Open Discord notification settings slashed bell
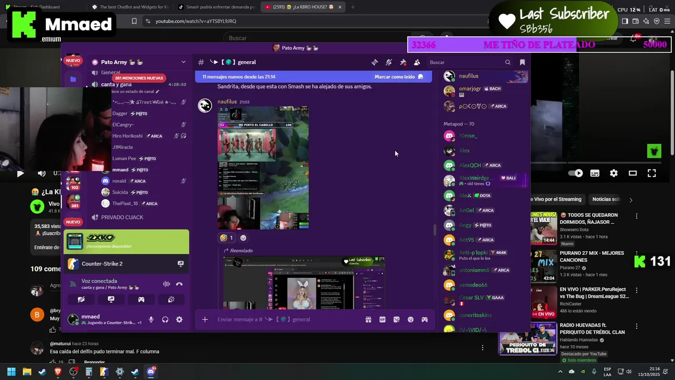This screenshot has width=675, height=380. (x=389, y=62)
